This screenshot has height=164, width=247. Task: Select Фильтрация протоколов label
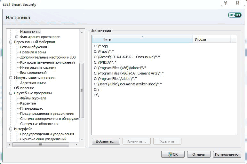pos(40,37)
